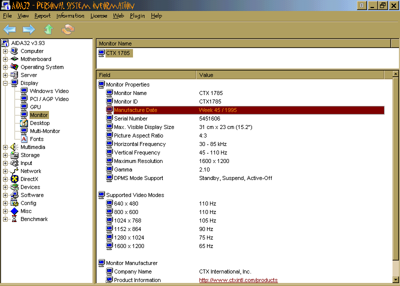Click the green up-level arrow icon
The height and width of the screenshot is (286, 400).
pyautogui.click(x=48, y=29)
